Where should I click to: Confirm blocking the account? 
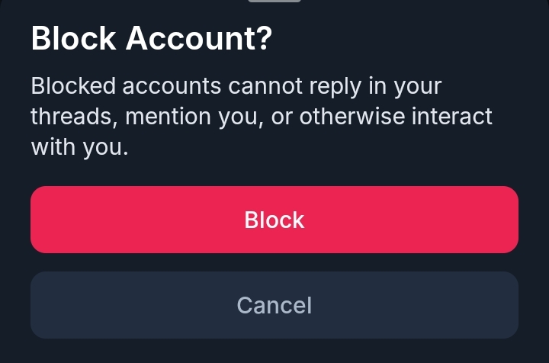point(274,220)
